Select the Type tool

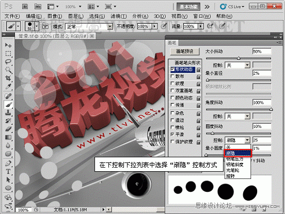pyautogui.click(x=8, y=172)
